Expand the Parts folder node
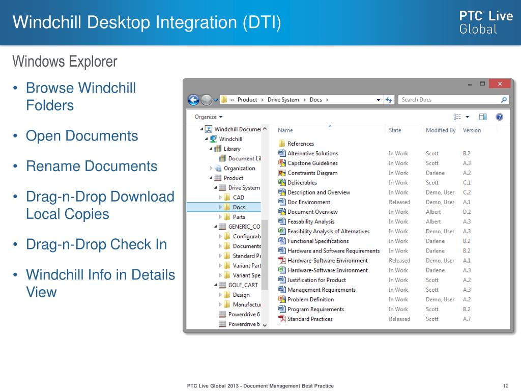Screen dimensions: 521x391 [x=220, y=217]
